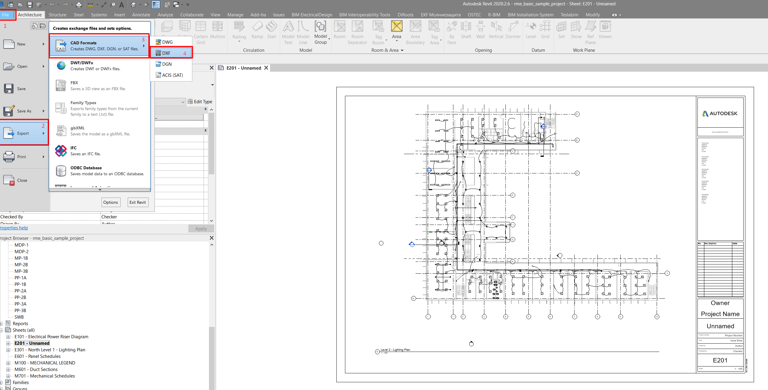Screen dimensions: 768x390
Task: Click Save in the File menu
Action: coord(24,89)
